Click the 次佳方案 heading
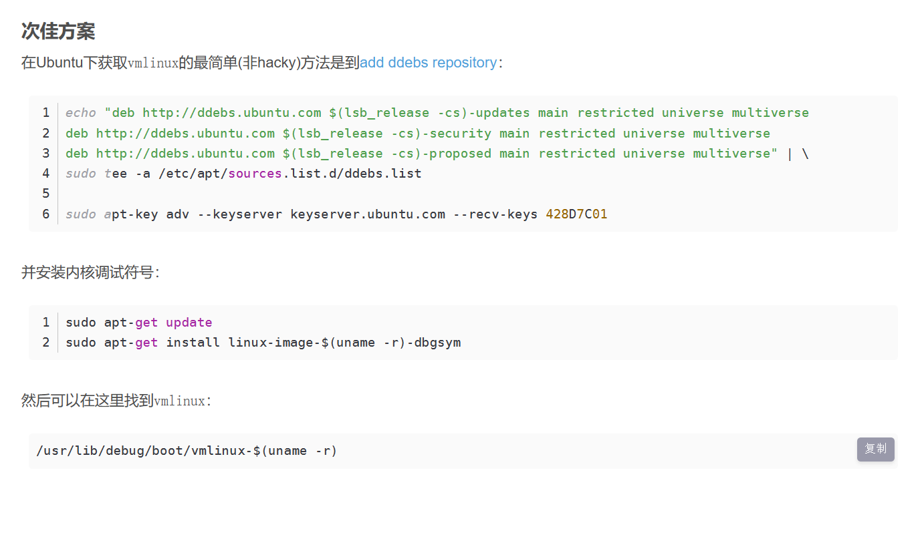922x533 pixels. (x=58, y=31)
